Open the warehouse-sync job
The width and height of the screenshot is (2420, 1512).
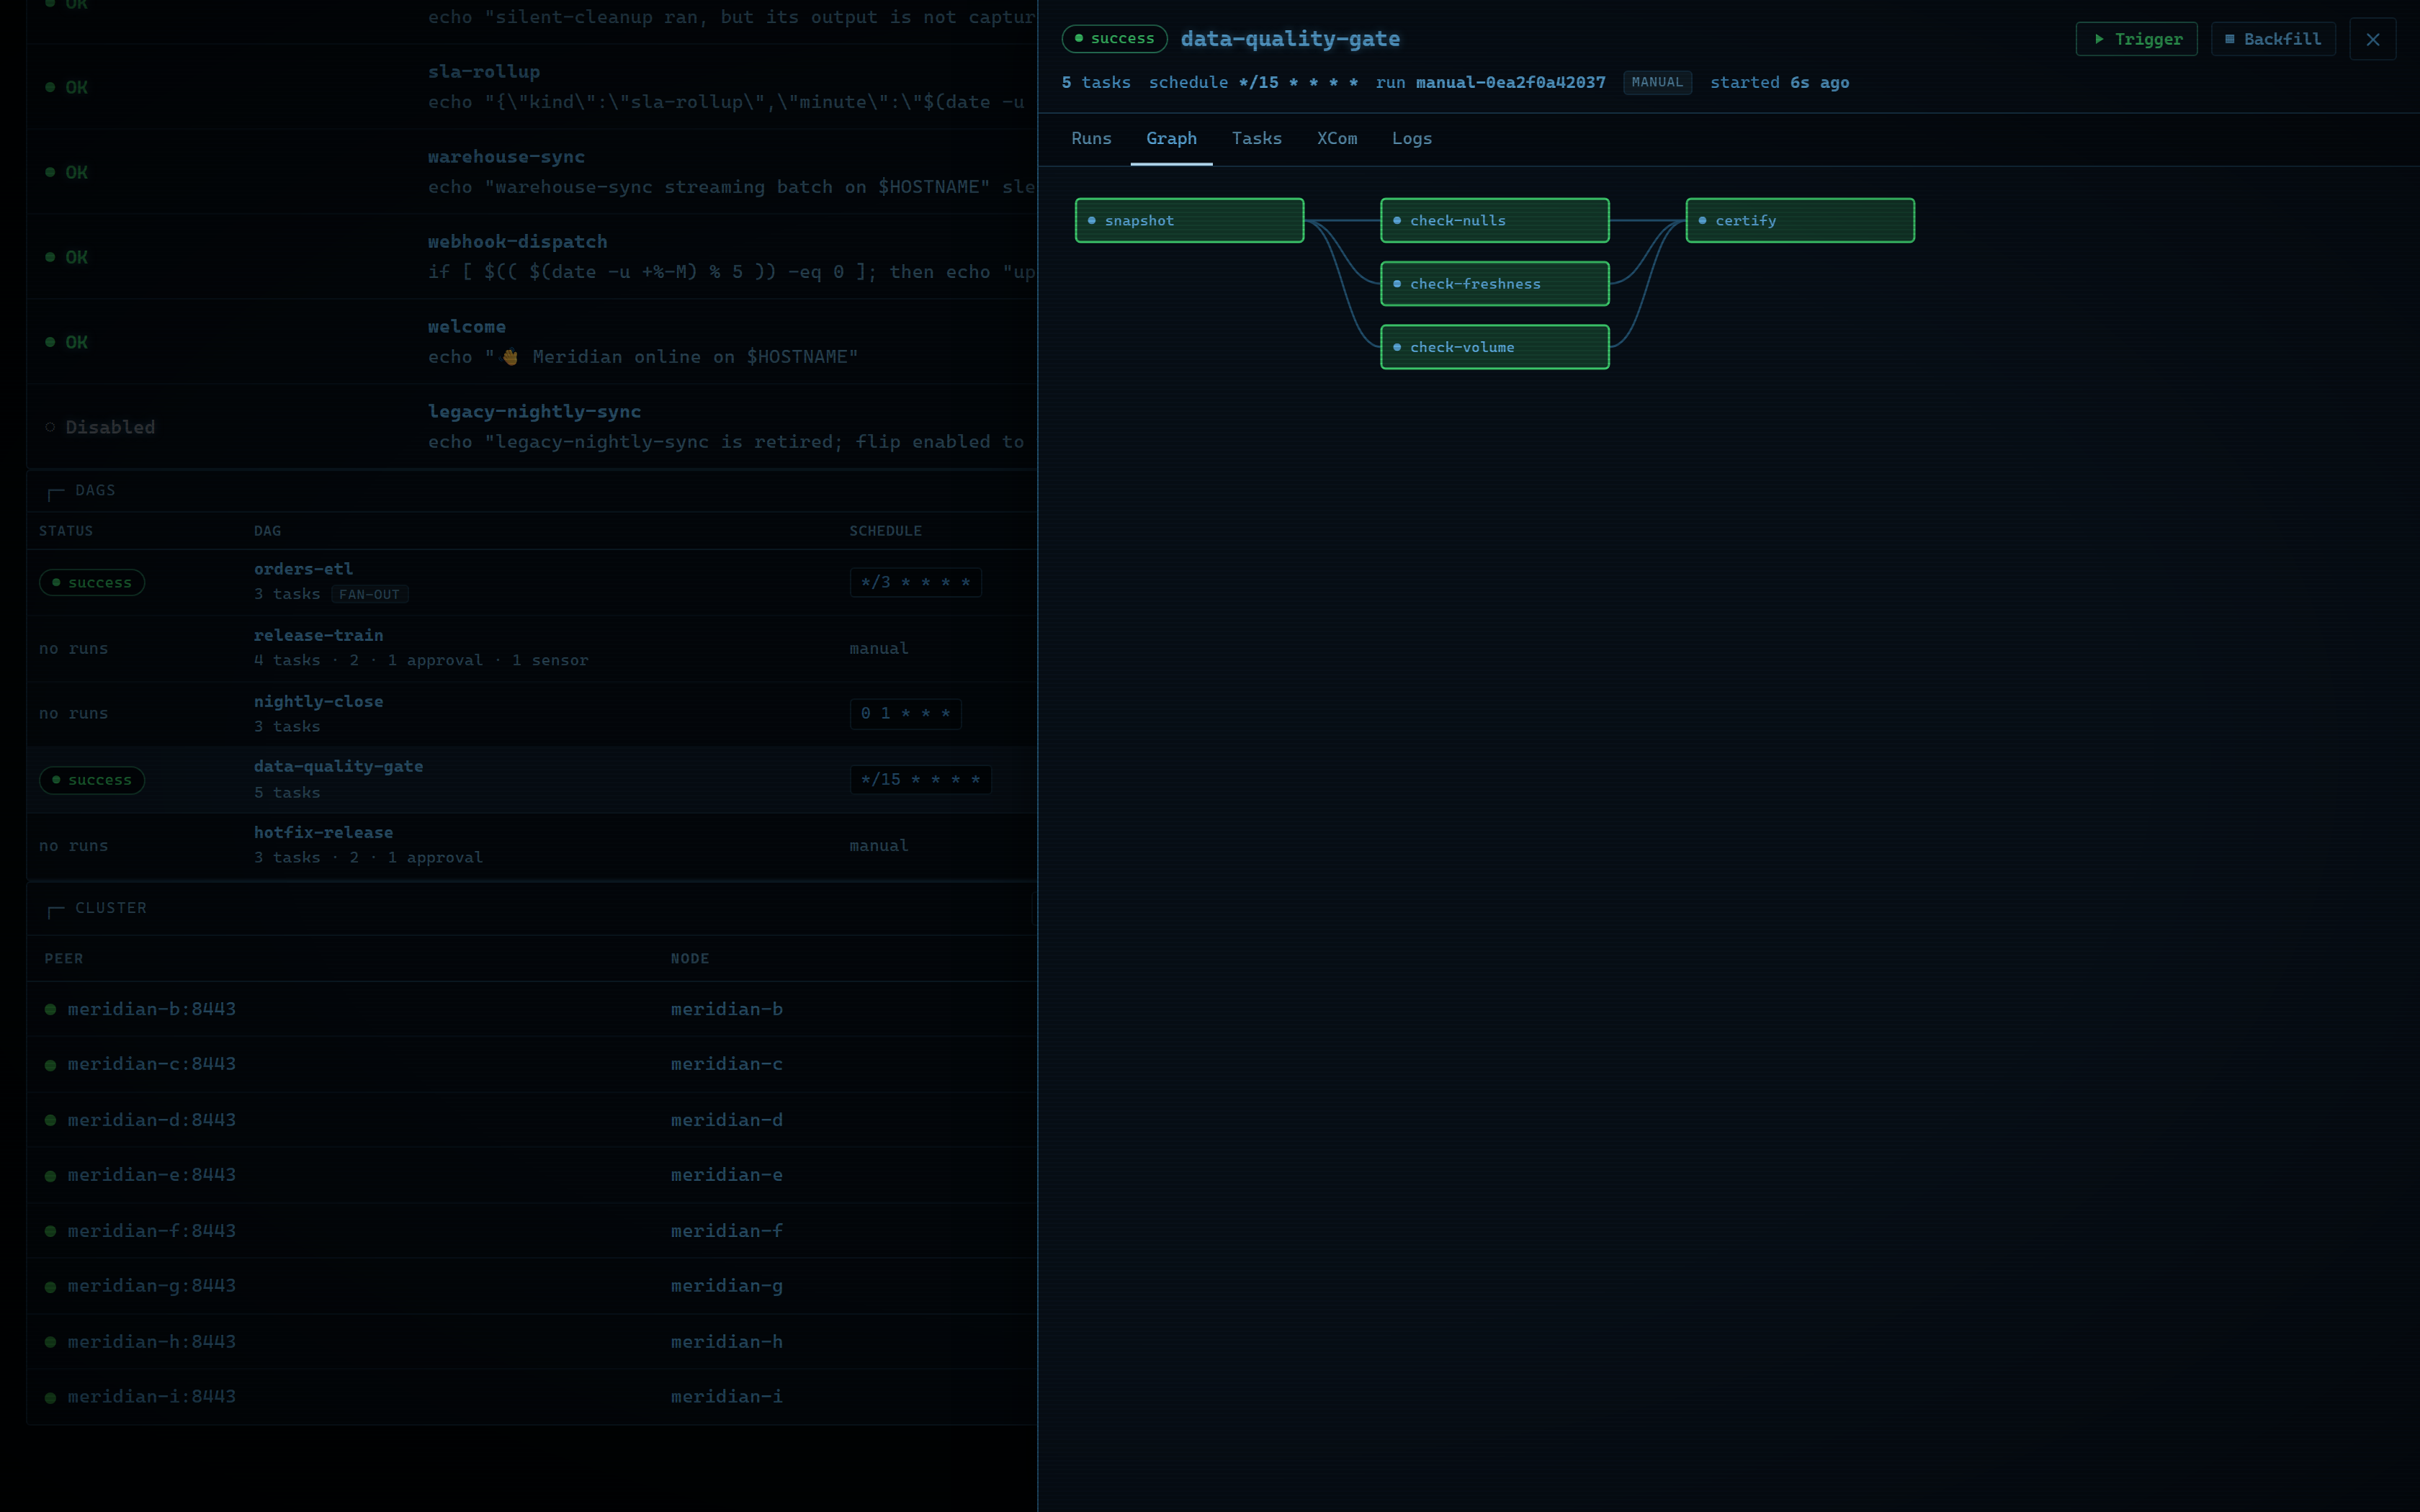[x=506, y=157]
